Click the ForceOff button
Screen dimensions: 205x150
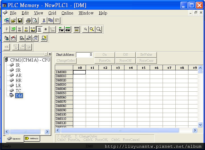pos(125,61)
